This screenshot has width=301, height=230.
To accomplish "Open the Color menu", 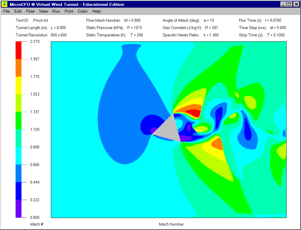I will point(83,11).
